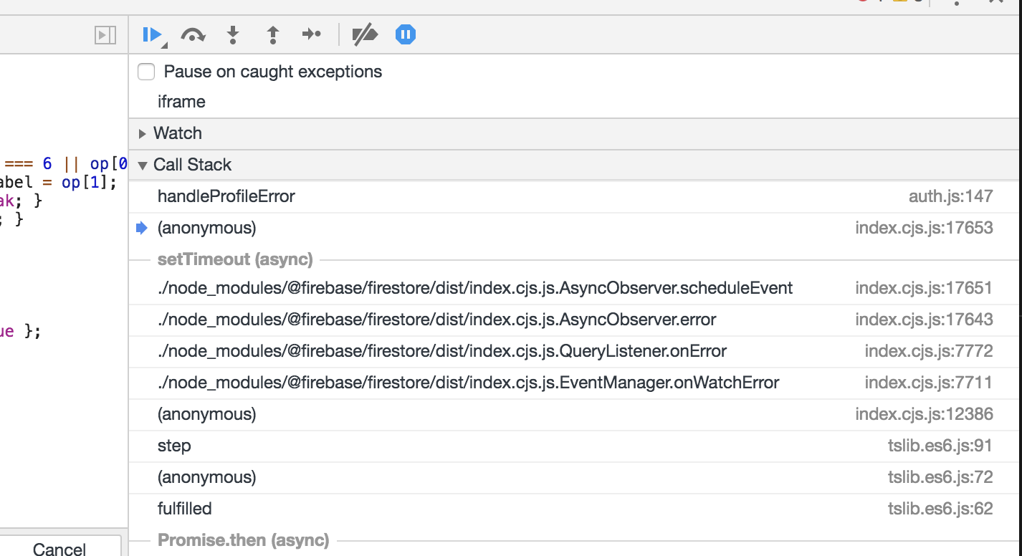Image resolution: width=1022 pixels, height=556 pixels.
Task: Click the Resume script execution icon
Action: (x=152, y=34)
